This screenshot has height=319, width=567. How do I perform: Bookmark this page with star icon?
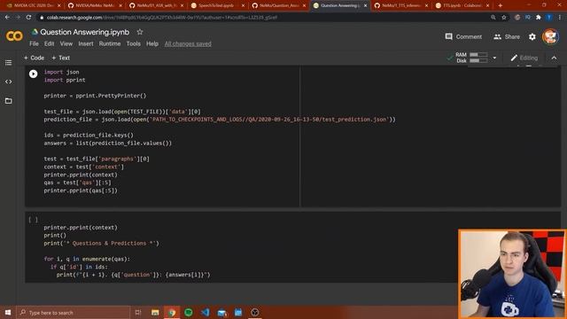click(x=504, y=17)
